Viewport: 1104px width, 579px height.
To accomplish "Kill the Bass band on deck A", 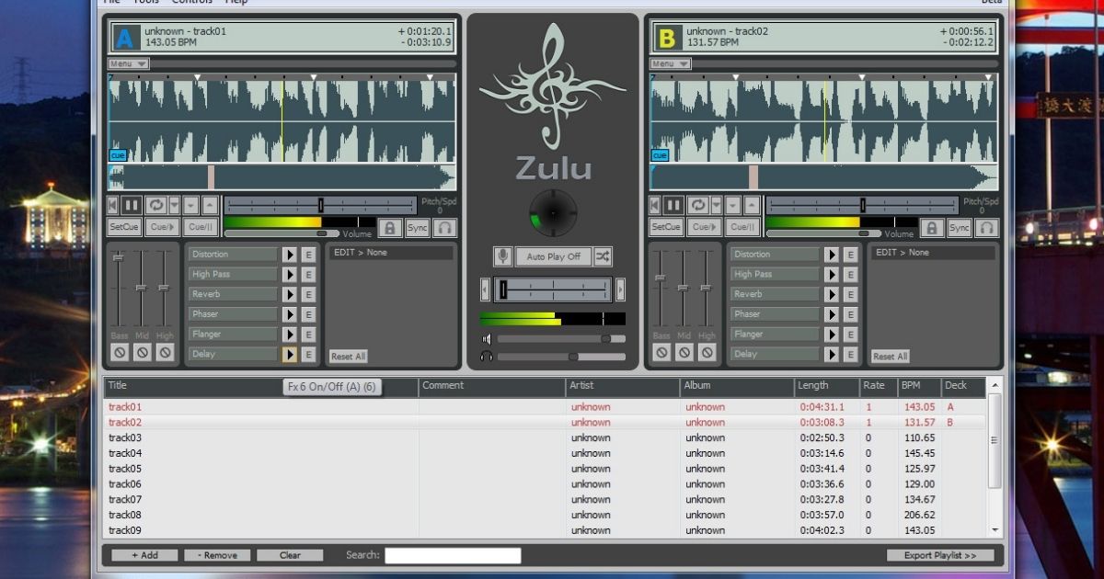I will [120, 353].
